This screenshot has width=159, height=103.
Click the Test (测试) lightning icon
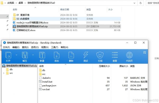pyautogui.click(x=86, y=57)
